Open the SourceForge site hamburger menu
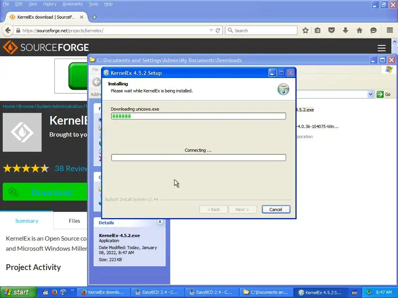 (382, 48)
